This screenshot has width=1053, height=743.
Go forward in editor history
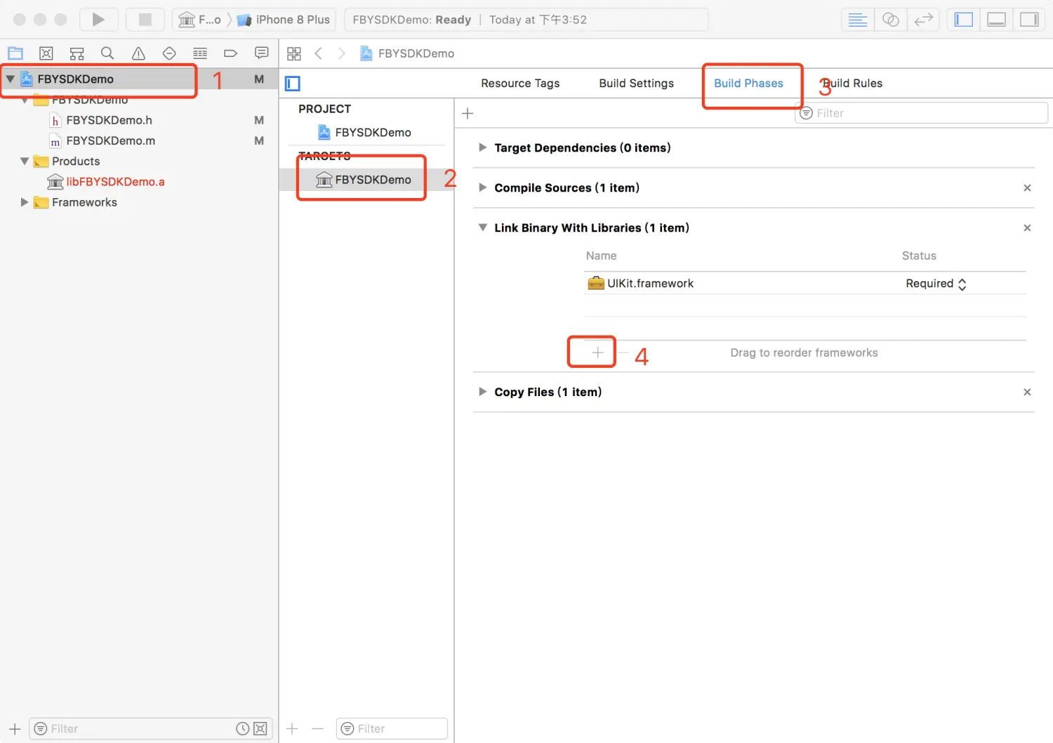tap(341, 53)
